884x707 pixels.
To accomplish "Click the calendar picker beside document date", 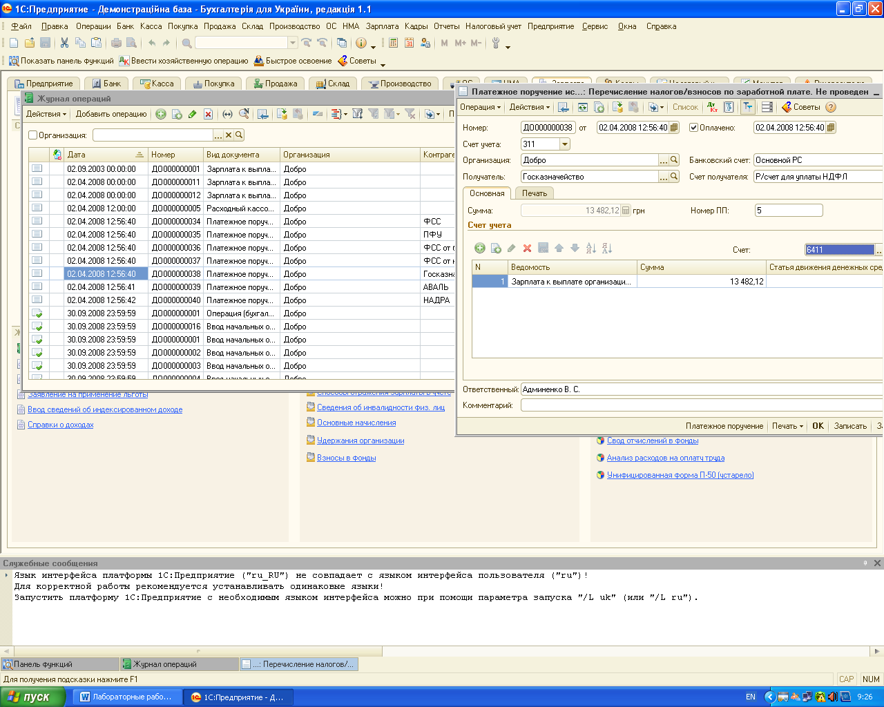I will (x=674, y=128).
